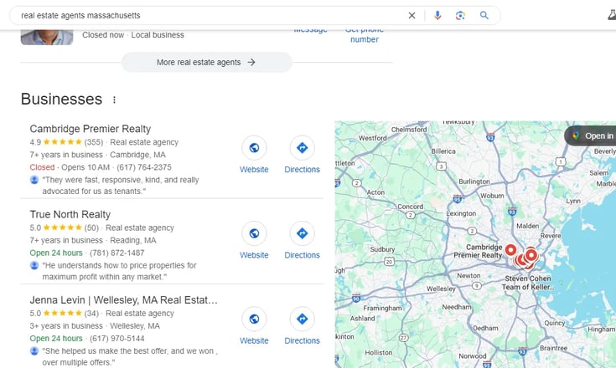Click True North Realty directions arrow icon

coord(302,233)
